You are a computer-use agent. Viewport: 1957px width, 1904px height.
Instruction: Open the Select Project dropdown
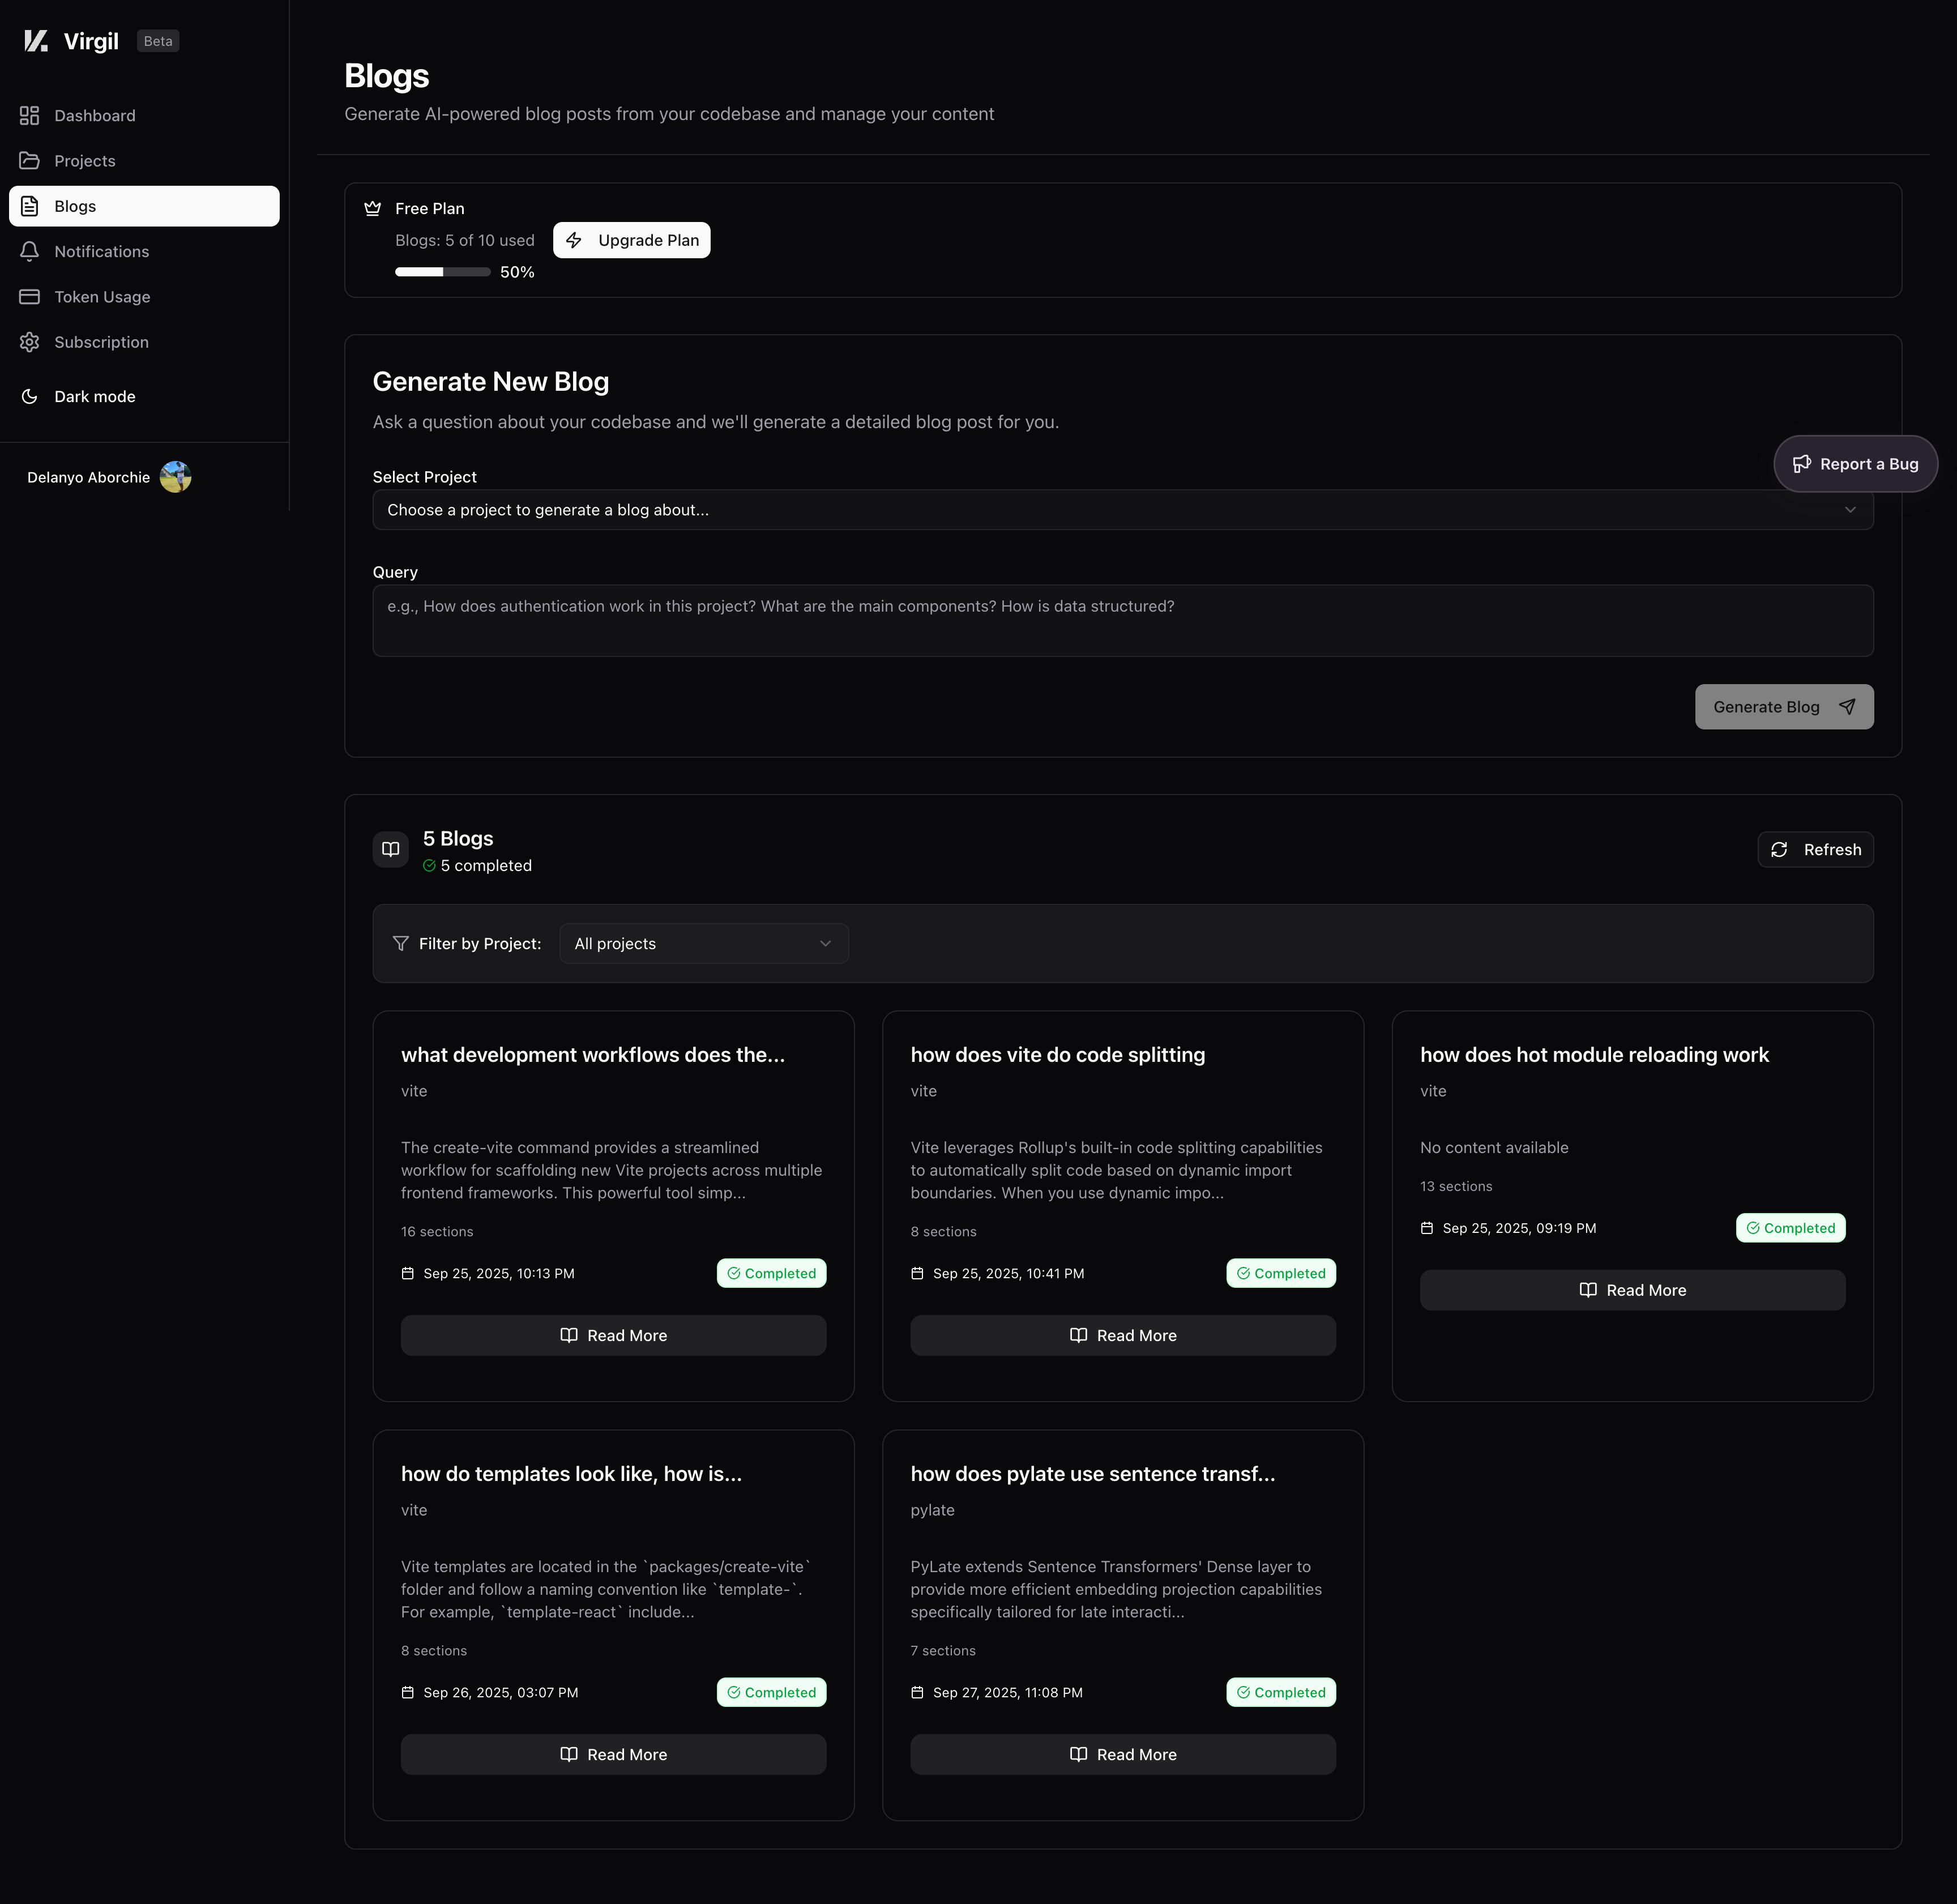[1122, 510]
